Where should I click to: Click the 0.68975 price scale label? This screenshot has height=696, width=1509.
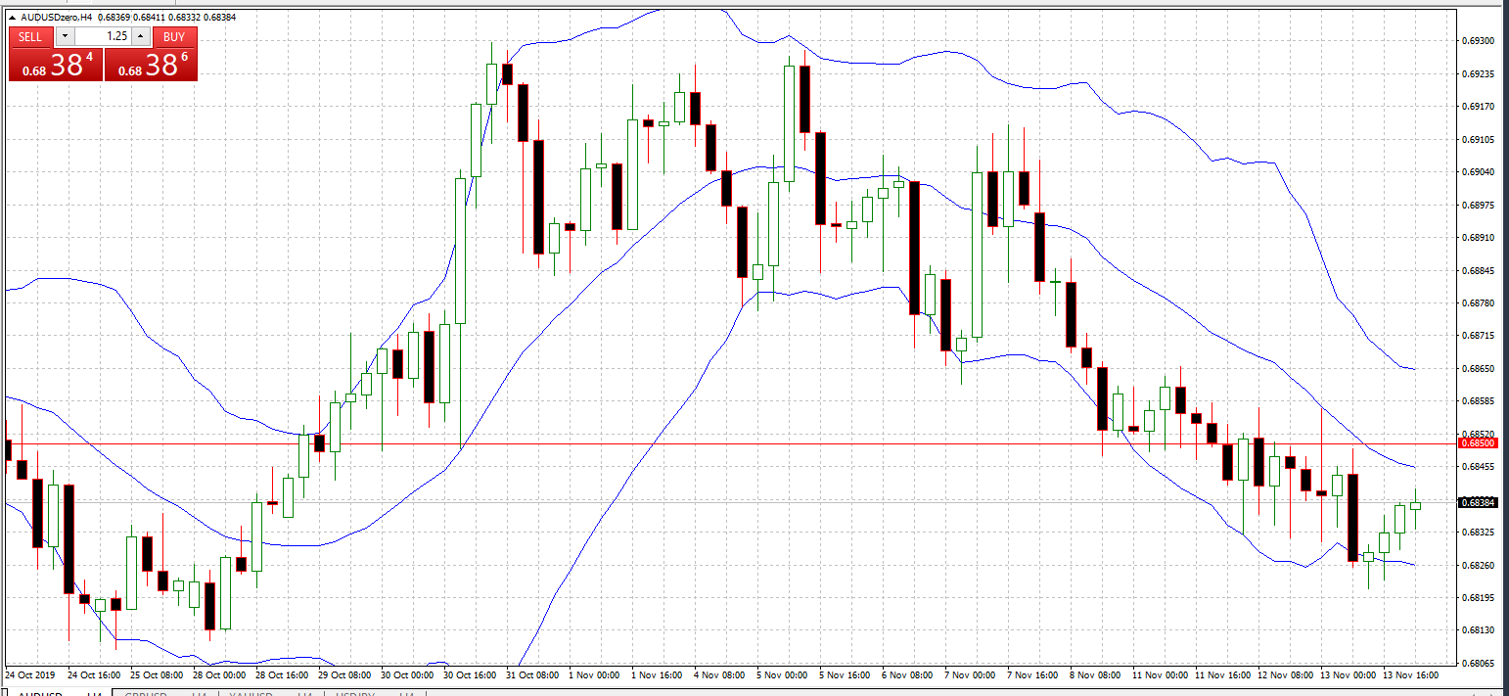[x=1478, y=205]
